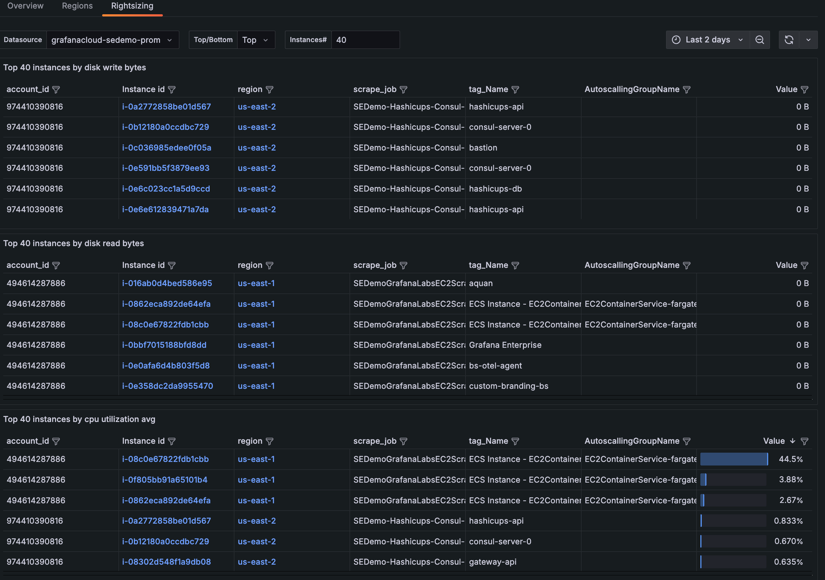Click the refresh dashboard icon

789,40
